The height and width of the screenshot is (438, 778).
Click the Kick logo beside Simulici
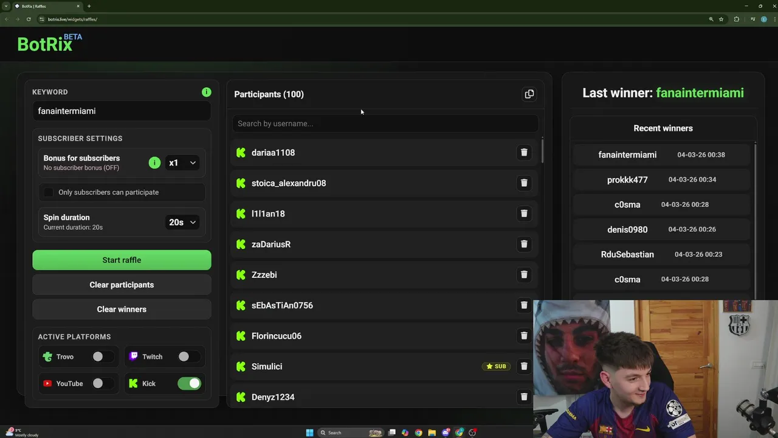click(x=241, y=366)
